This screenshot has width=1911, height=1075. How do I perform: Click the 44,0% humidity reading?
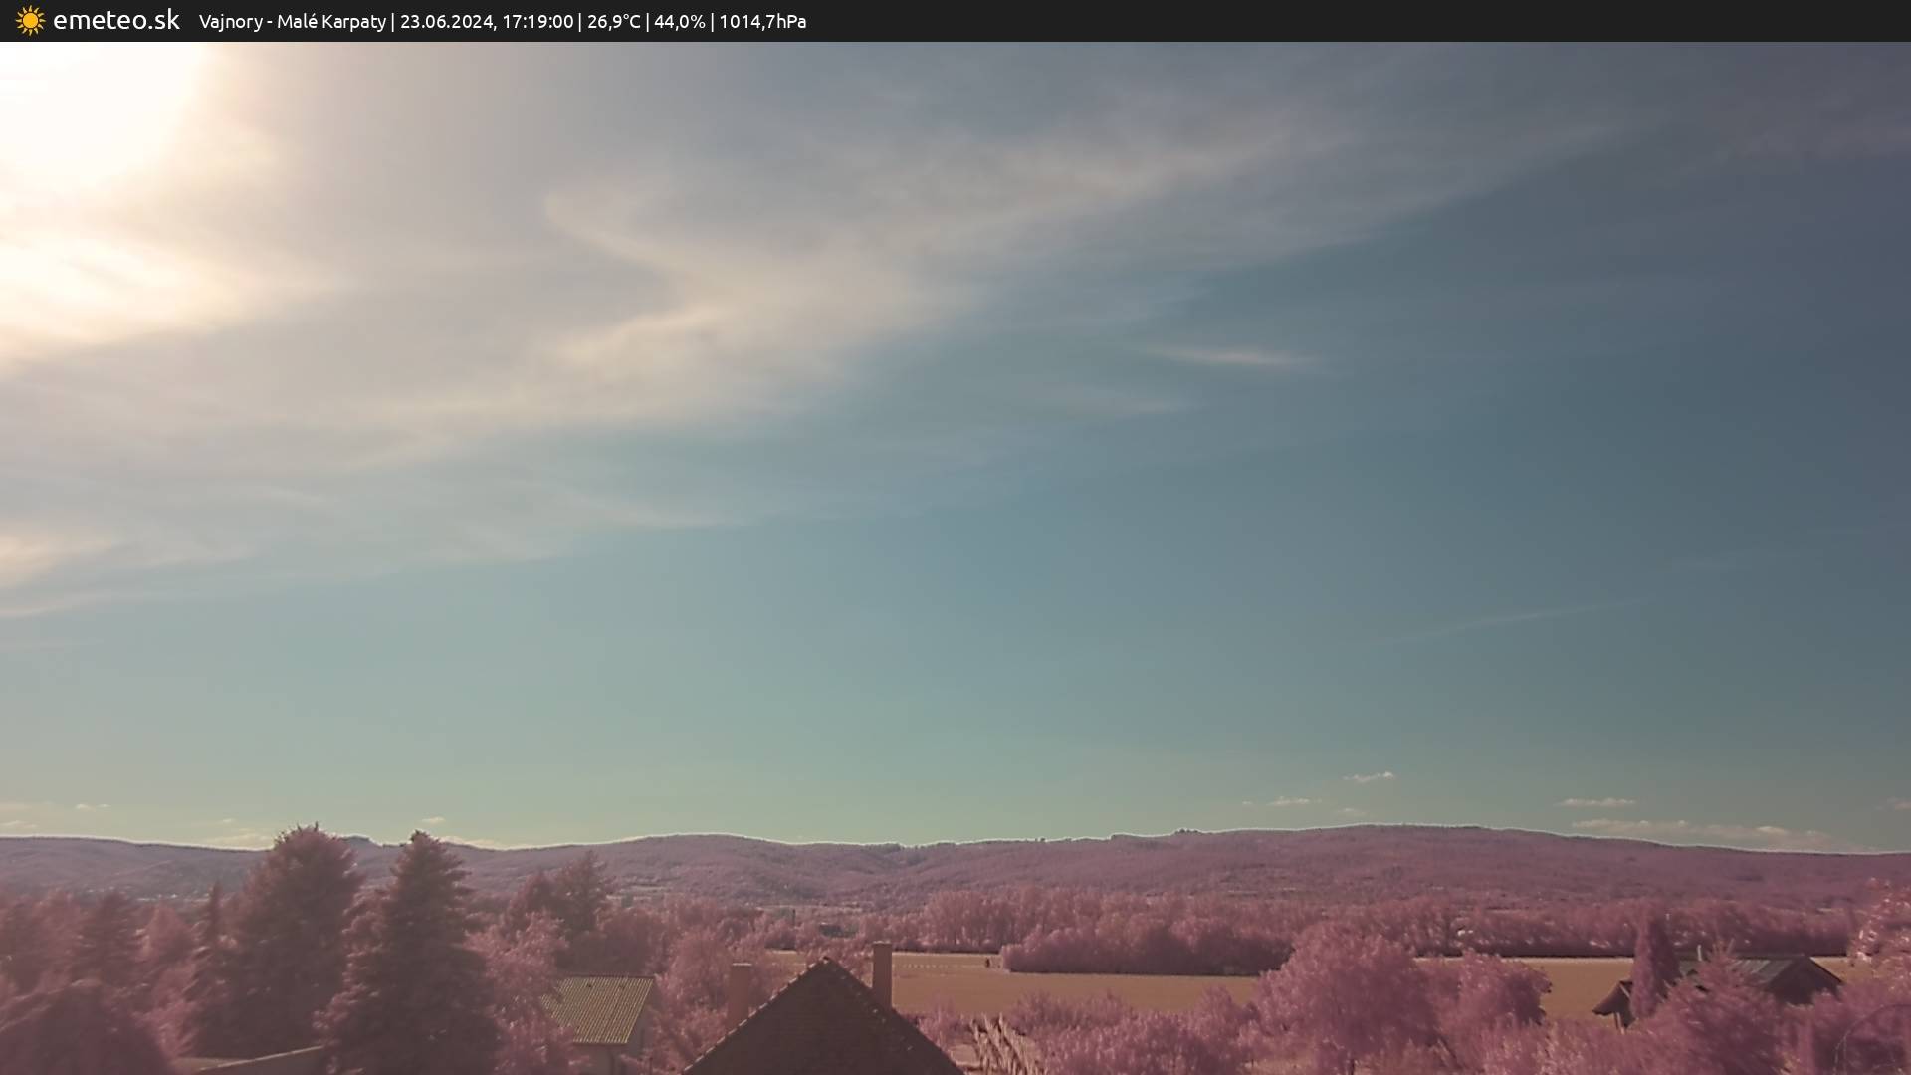(x=679, y=22)
